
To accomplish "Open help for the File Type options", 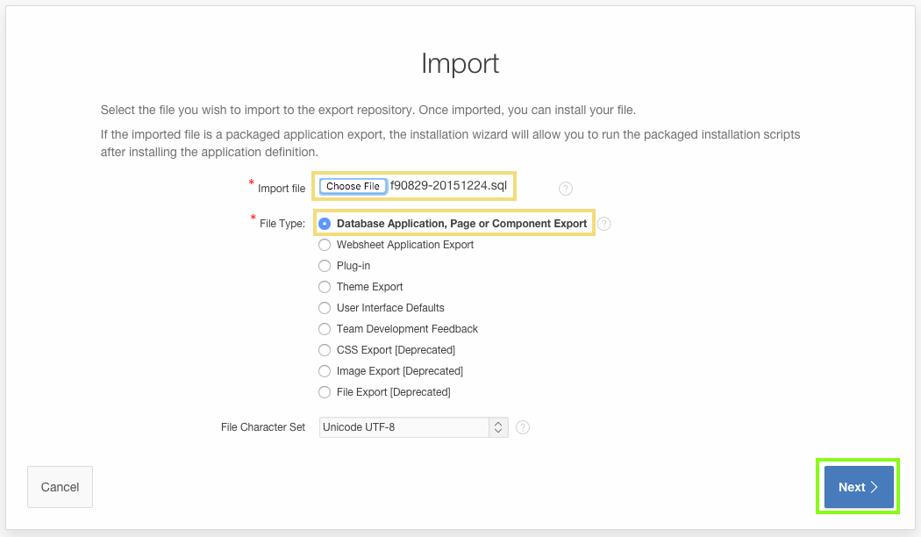I will [603, 224].
